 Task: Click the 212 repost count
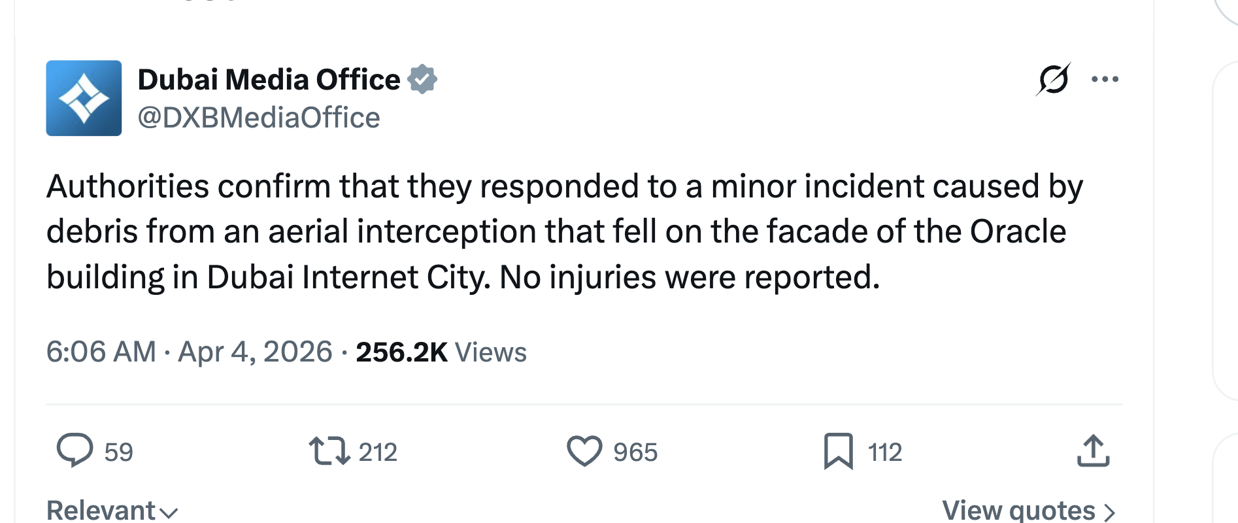[378, 452]
